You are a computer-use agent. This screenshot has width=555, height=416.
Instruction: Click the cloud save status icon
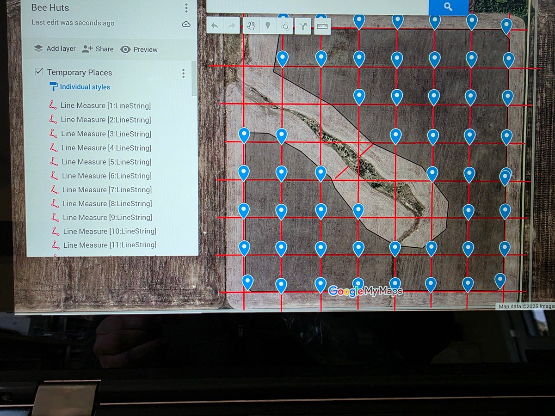(185, 23)
